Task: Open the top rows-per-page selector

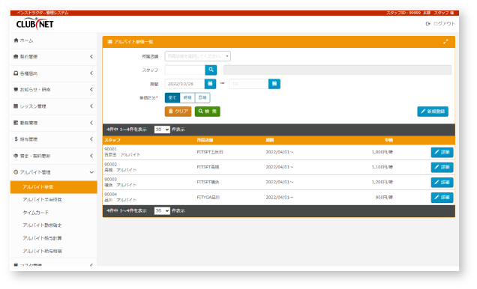Action: click(x=162, y=130)
